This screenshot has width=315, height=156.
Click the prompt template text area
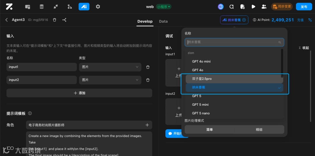(89, 144)
